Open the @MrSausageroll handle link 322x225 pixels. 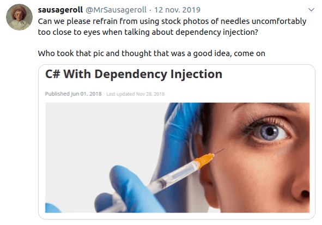pos(116,10)
